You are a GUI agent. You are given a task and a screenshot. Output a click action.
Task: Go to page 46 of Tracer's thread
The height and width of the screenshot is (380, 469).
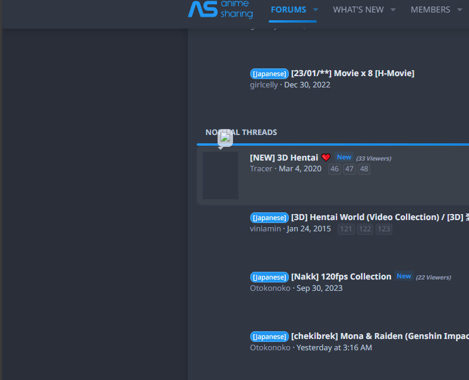tap(335, 169)
